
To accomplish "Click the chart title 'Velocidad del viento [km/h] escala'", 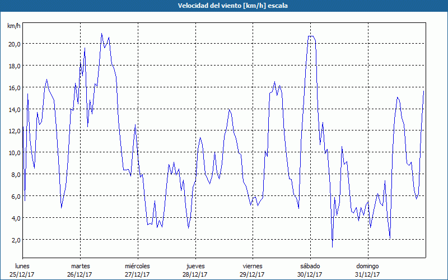I will click(224, 6).
